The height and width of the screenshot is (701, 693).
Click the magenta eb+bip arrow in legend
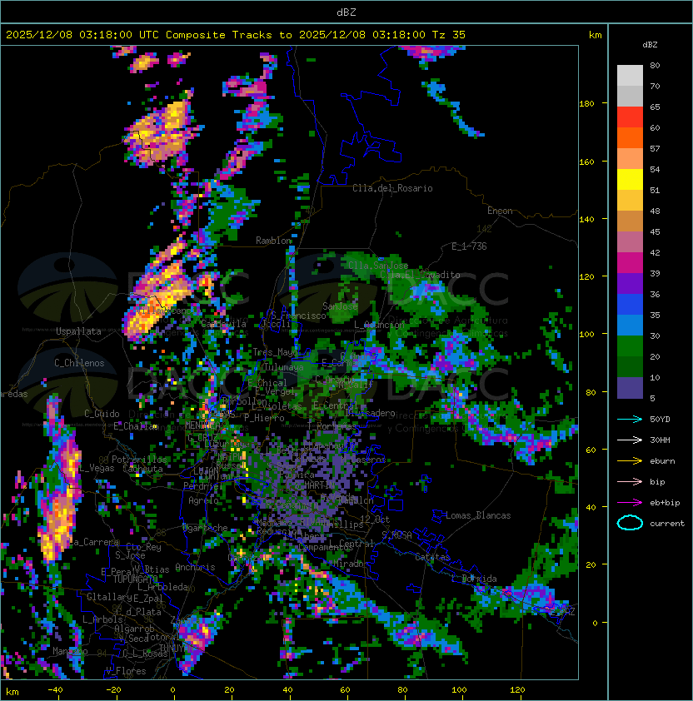click(x=630, y=503)
